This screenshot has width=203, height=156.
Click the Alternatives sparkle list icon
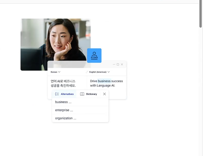pos(57,94)
